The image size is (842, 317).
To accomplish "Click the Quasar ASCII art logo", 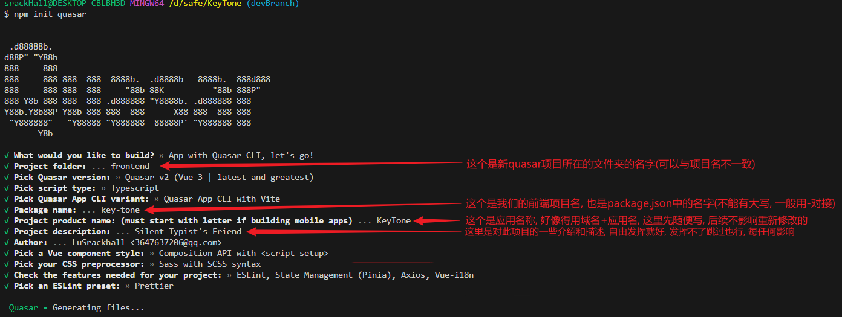I will (137, 90).
